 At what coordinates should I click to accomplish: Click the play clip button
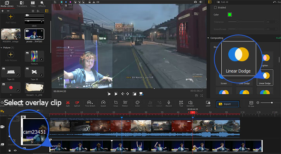pos(116,94)
